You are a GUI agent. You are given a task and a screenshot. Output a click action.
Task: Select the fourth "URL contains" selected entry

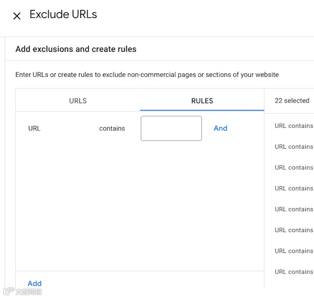click(294, 188)
